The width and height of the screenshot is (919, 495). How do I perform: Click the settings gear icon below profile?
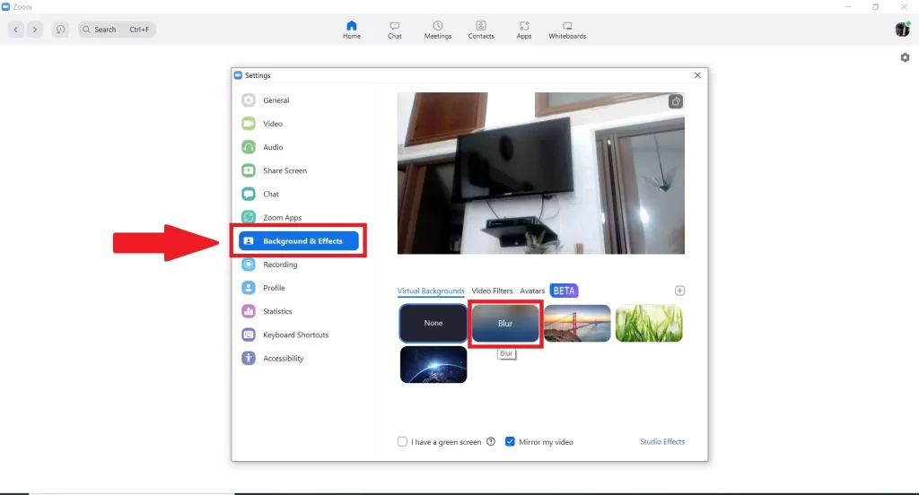pyautogui.click(x=905, y=57)
